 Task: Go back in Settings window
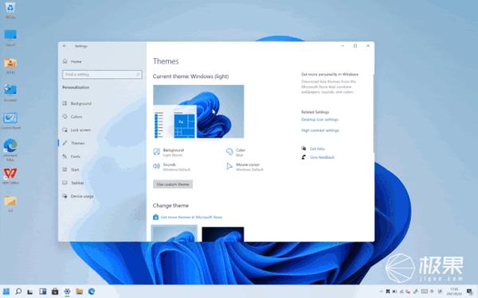point(65,46)
